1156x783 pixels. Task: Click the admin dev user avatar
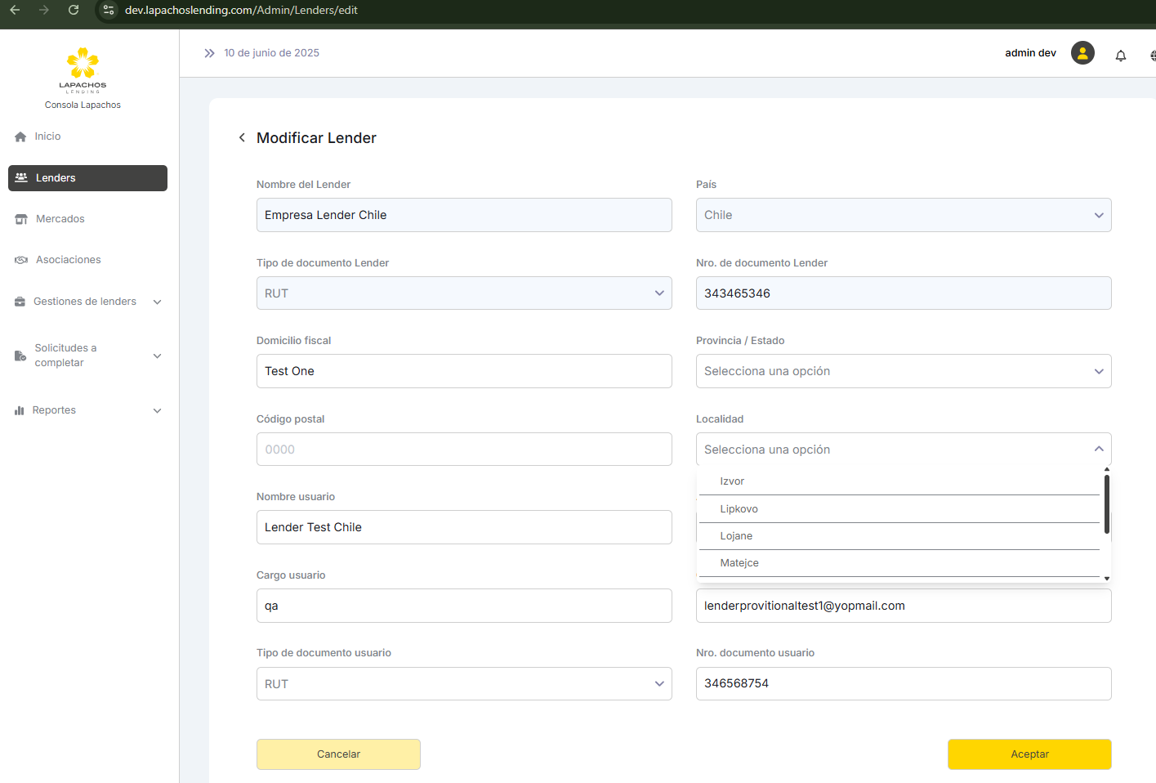(x=1082, y=53)
